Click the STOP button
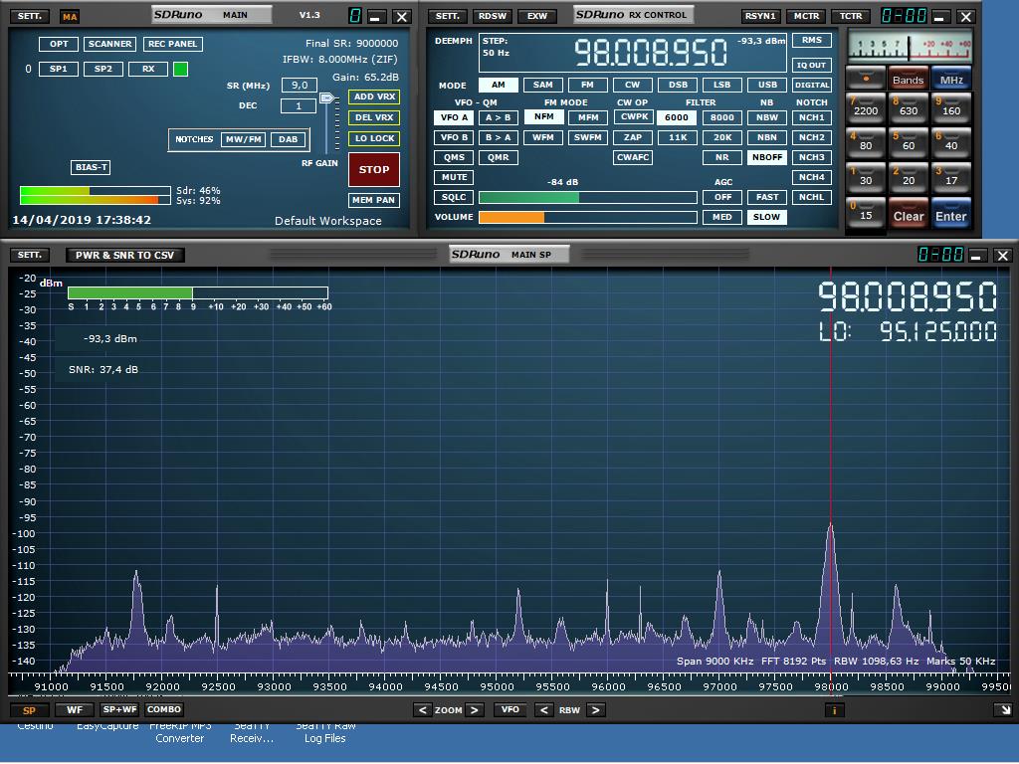 coord(374,169)
